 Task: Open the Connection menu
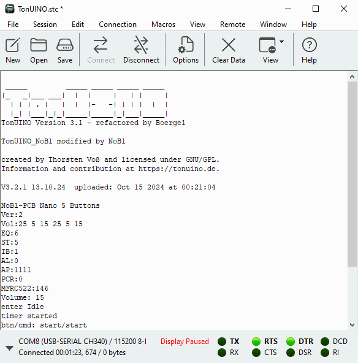pyautogui.click(x=118, y=25)
